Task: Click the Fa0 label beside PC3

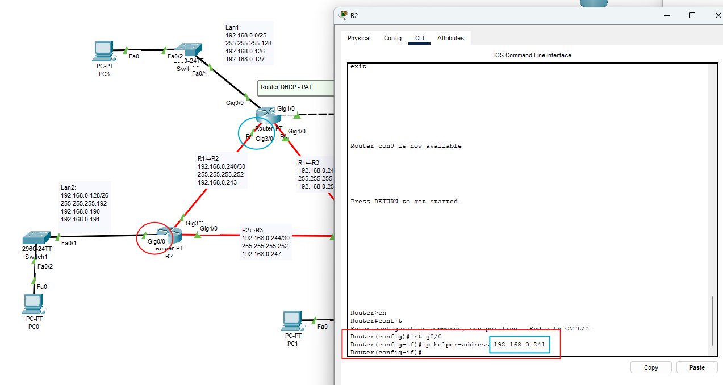Action: (x=134, y=56)
